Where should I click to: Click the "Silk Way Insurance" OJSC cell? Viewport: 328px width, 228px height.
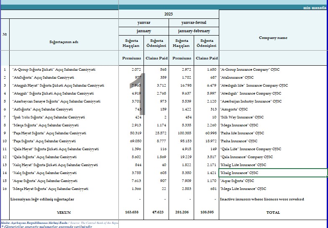click(x=242, y=117)
